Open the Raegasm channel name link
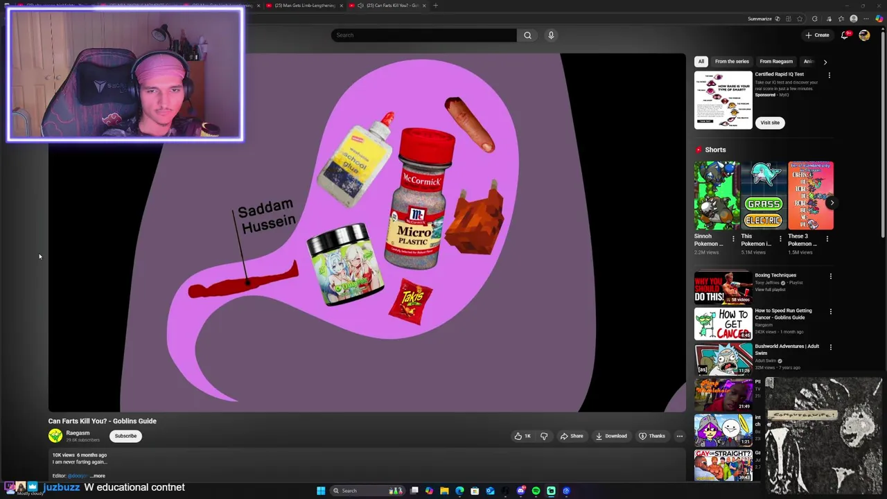 [x=78, y=433]
